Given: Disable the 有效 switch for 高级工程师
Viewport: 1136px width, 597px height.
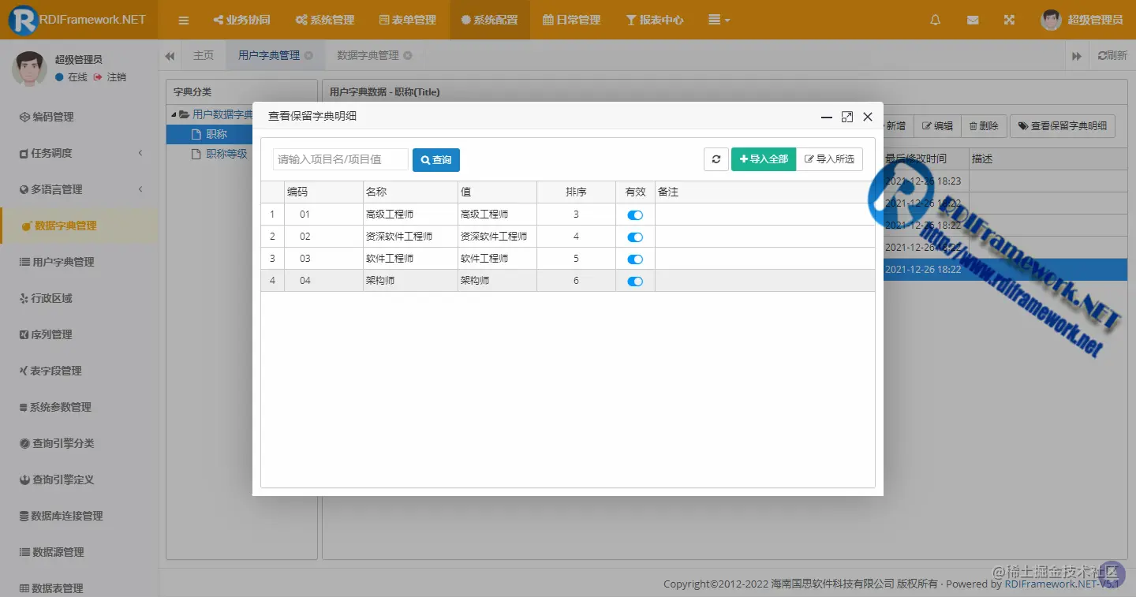Looking at the screenshot, I should [x=635, y=214].
